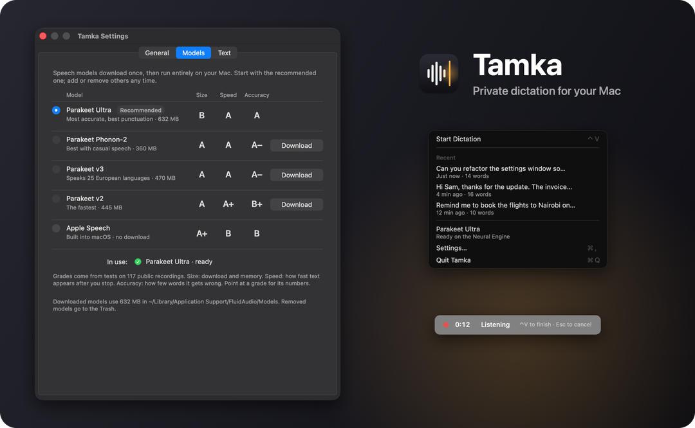Click the Tamka Settings window title
Viewport: 695px width, 428px height.
pos(103,36)
